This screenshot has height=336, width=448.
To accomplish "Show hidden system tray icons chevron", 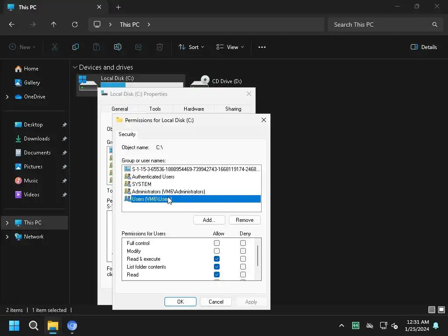I will tap(341, 325).
